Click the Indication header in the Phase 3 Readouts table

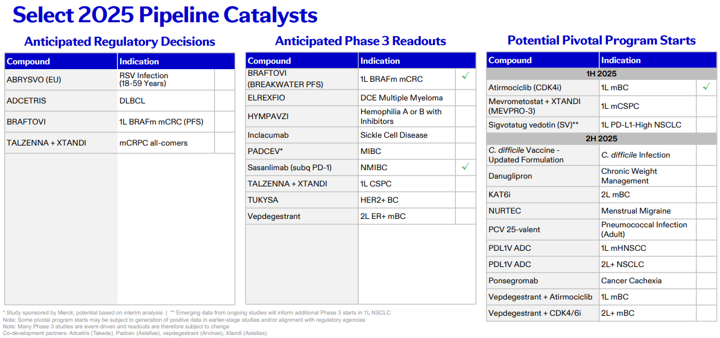click(x=417, y=61)
